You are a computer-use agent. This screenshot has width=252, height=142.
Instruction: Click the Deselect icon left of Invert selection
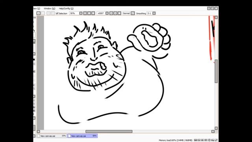click(x=48, y=13)
